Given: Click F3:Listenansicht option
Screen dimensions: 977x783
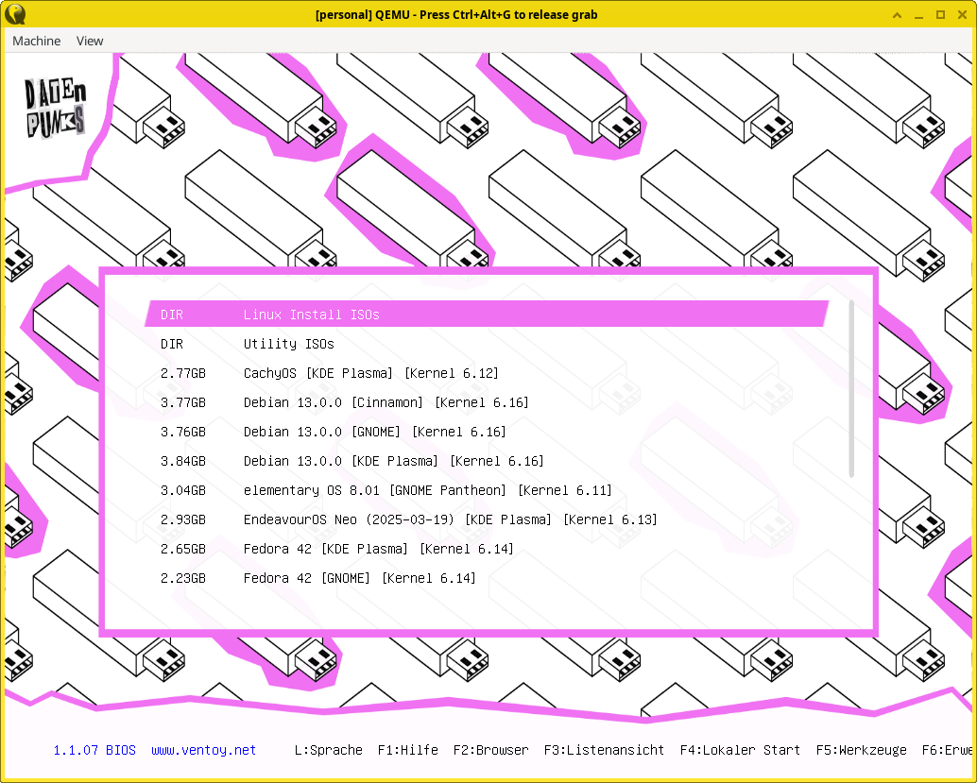Looking at the screenshot, I should point(604,750).
